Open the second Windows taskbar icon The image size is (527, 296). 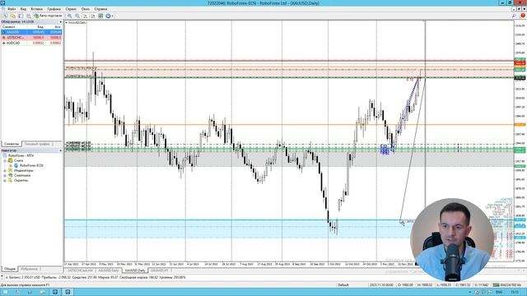point(17,293)
